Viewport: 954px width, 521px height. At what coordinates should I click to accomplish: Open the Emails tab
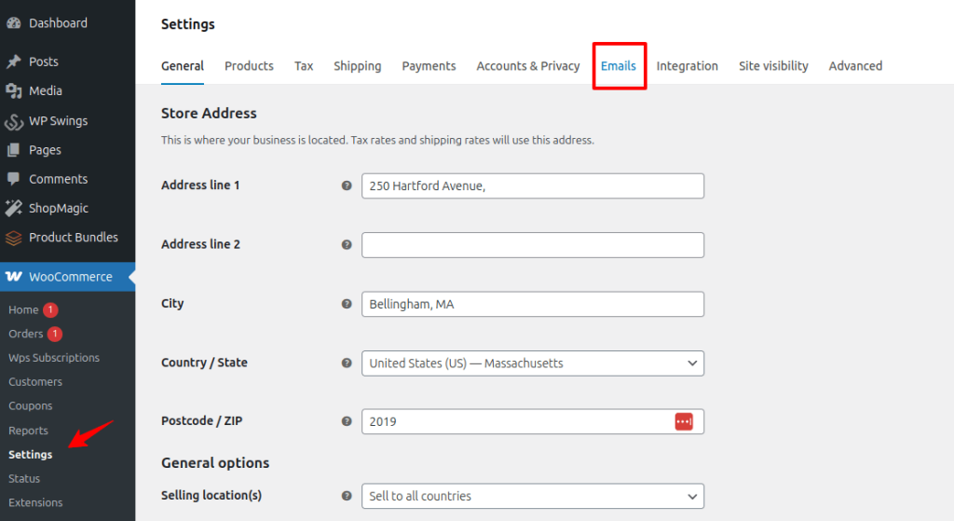pos(619,66)
